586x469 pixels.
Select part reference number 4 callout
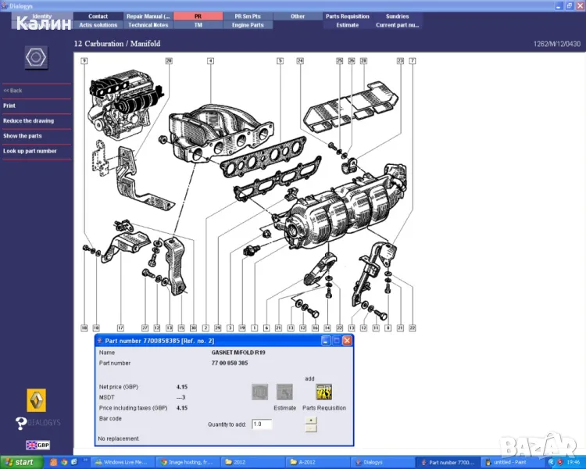point(210,60)
